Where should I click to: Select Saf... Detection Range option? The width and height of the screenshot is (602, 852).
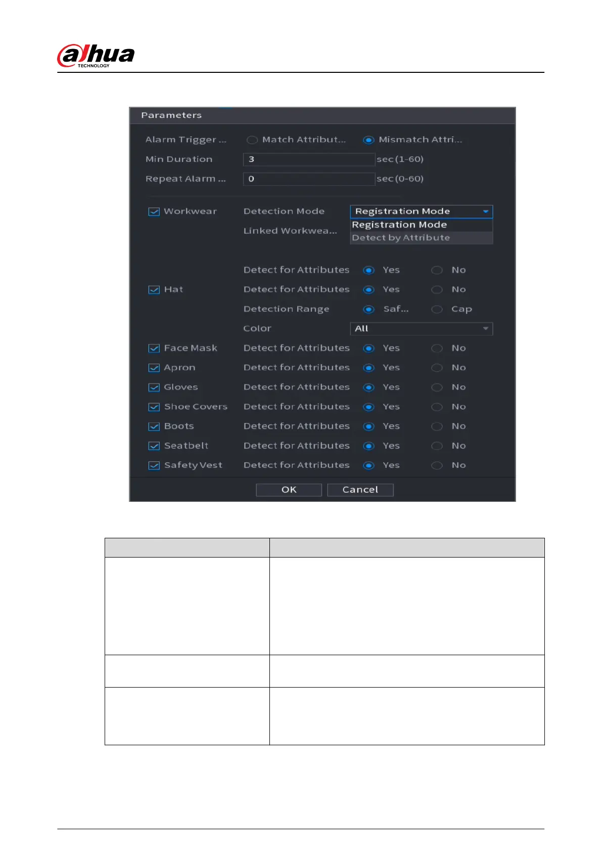coord(368,309)
